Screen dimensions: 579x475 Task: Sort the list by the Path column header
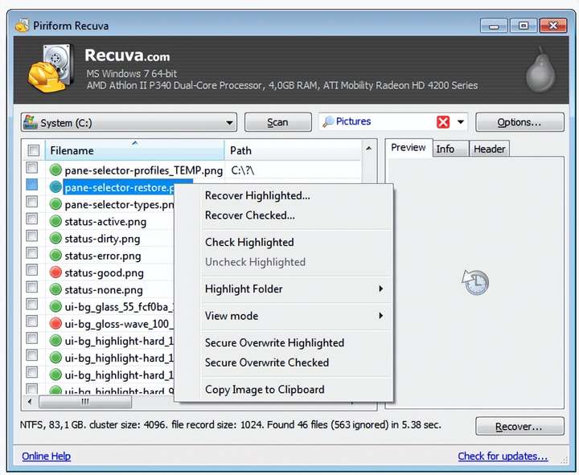(x=293, y=150)
